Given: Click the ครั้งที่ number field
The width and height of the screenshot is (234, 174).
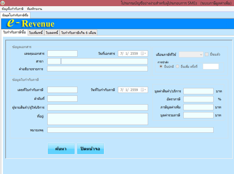Looking at the screenshot, I should 211,66.
